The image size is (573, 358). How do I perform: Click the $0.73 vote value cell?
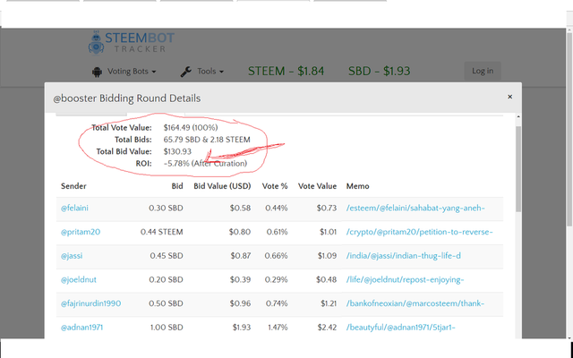point(326,208)
